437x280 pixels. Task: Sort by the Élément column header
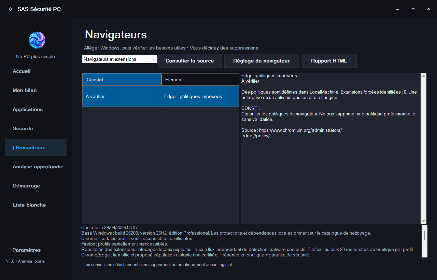[200, 80]
